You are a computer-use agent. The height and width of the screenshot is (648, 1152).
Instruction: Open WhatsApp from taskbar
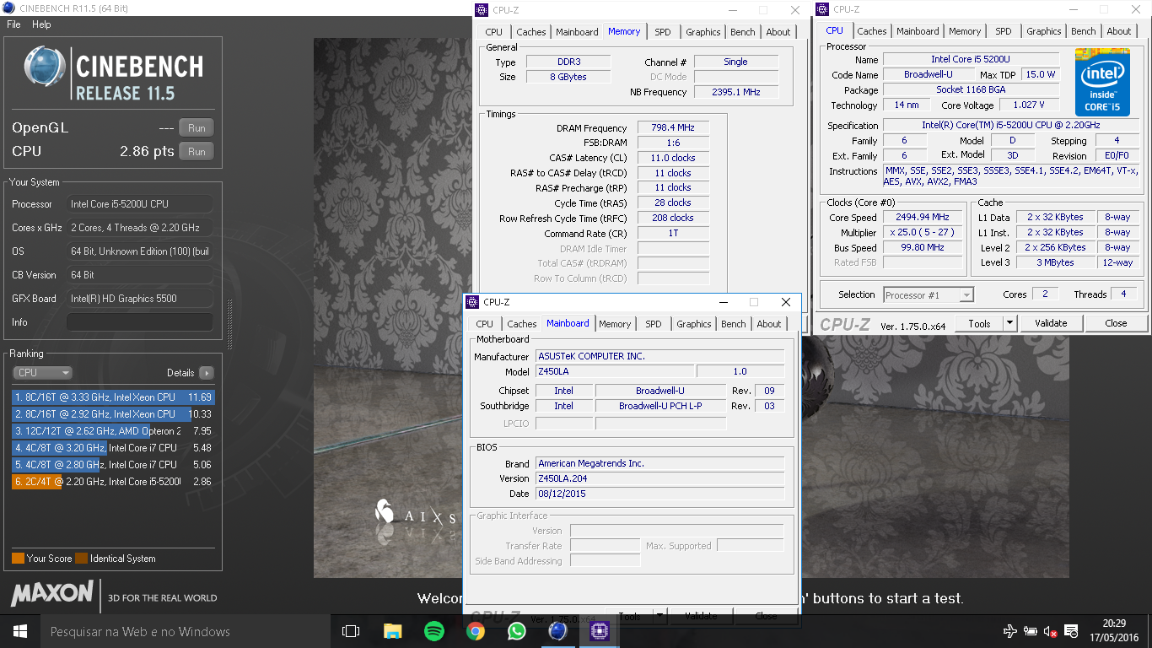coord(516,631)
